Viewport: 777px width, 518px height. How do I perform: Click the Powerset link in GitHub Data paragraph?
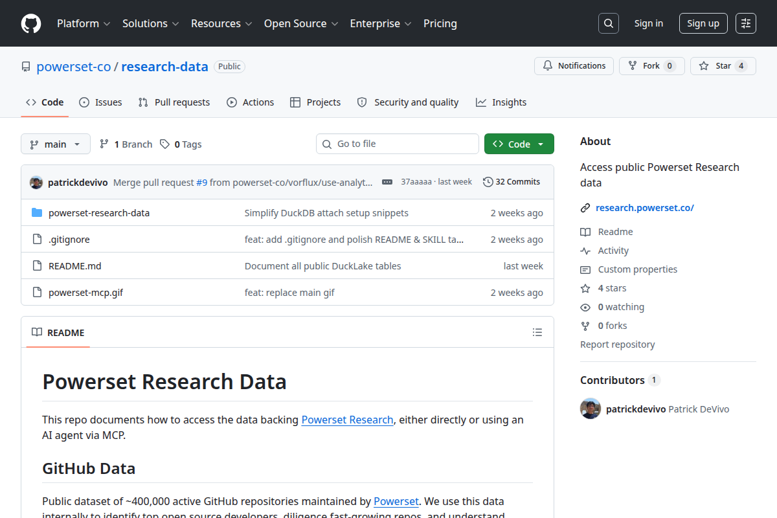tap(396, 501)
